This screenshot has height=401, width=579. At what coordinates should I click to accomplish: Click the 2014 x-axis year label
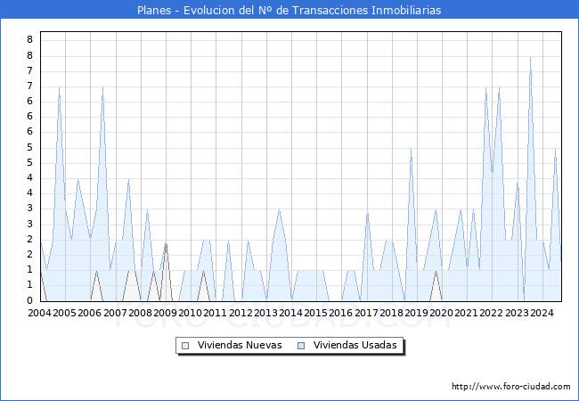pyautogui.click(x=290, y=313)
